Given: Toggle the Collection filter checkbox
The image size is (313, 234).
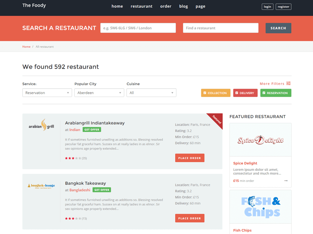Looking at the screenshot, I should pos(205,93).
